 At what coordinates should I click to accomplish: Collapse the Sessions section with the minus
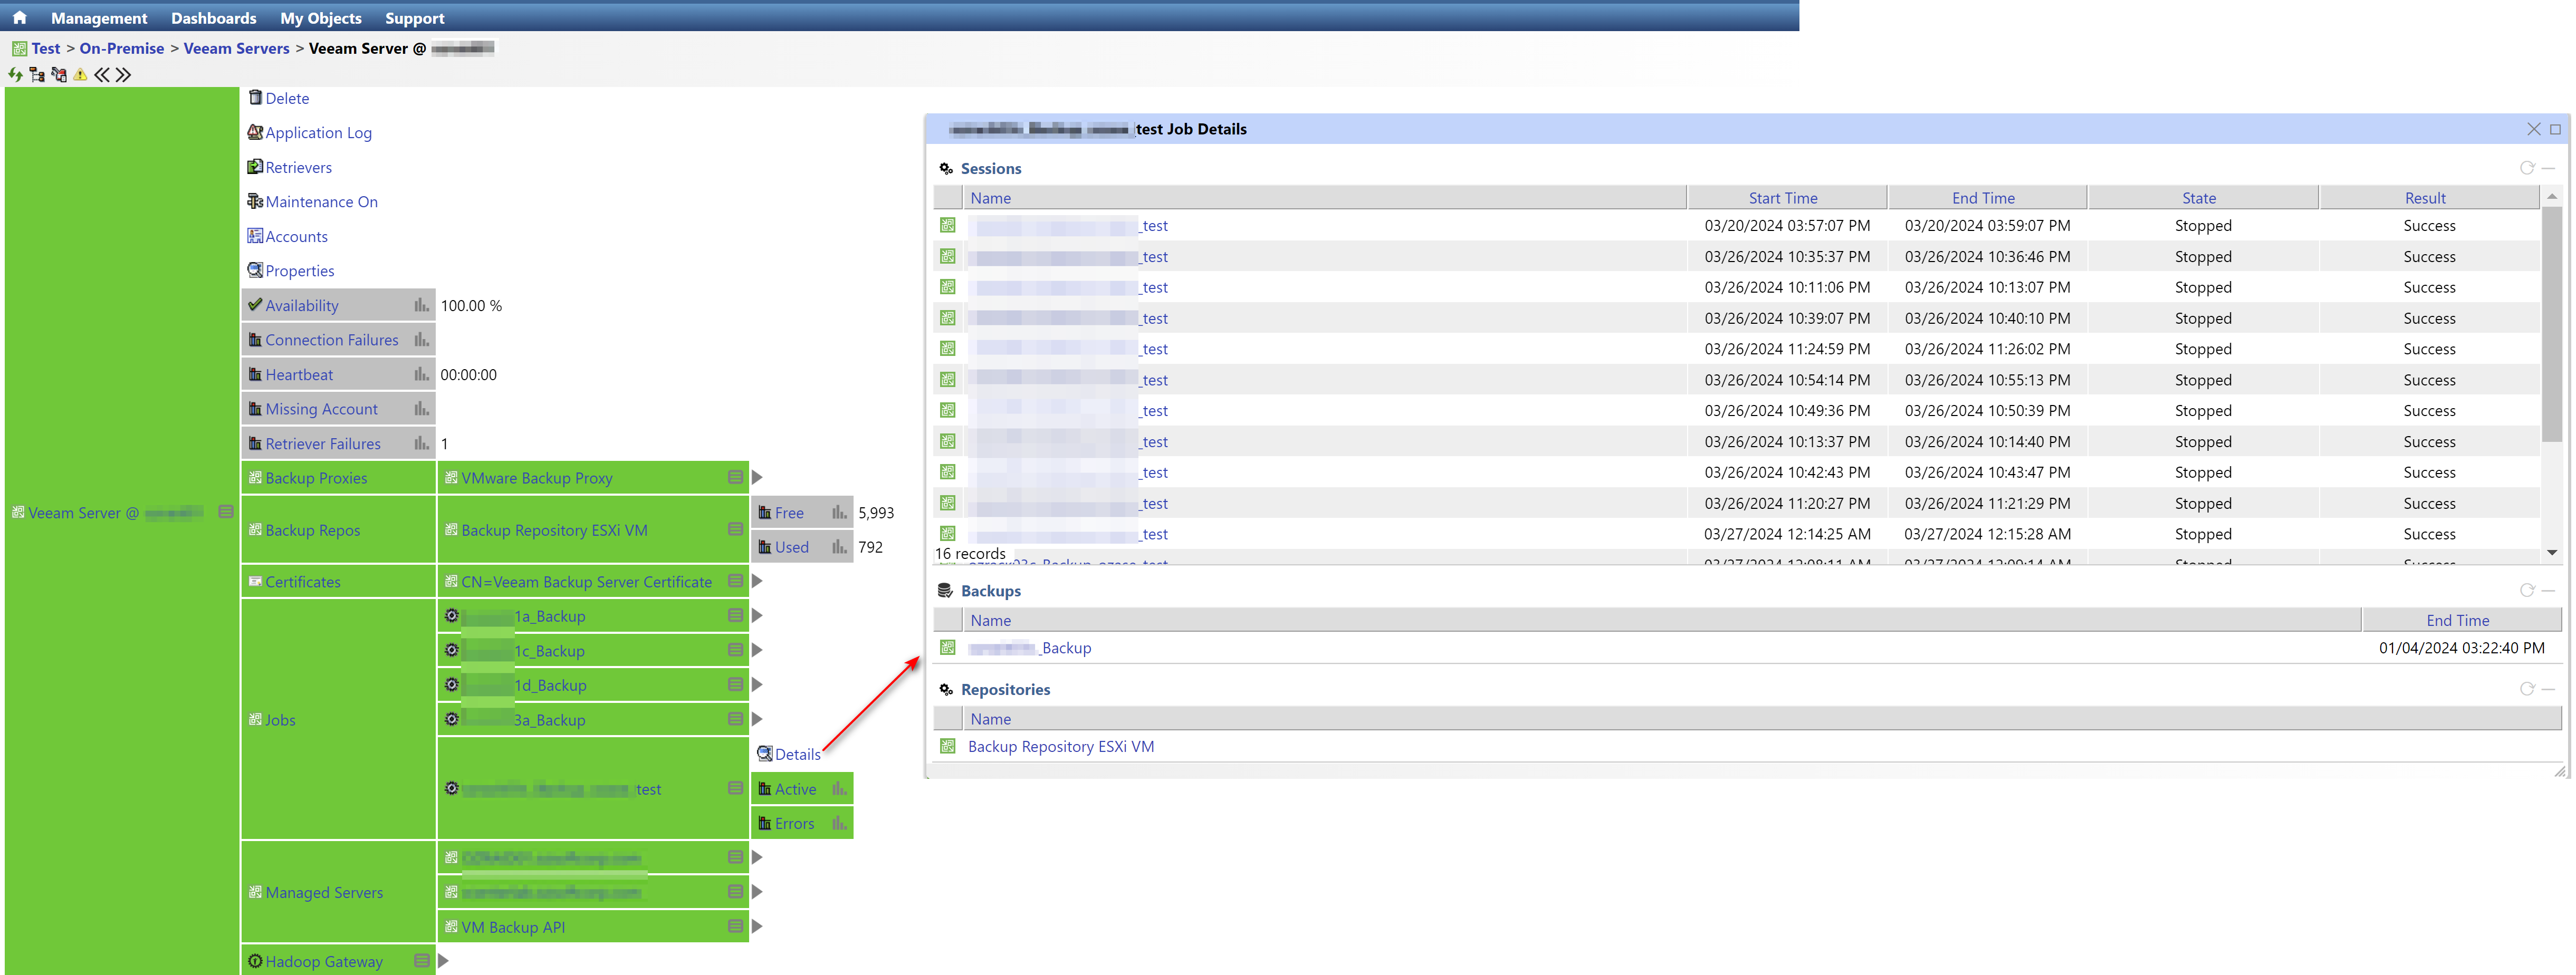click(x=2548, y=168)
